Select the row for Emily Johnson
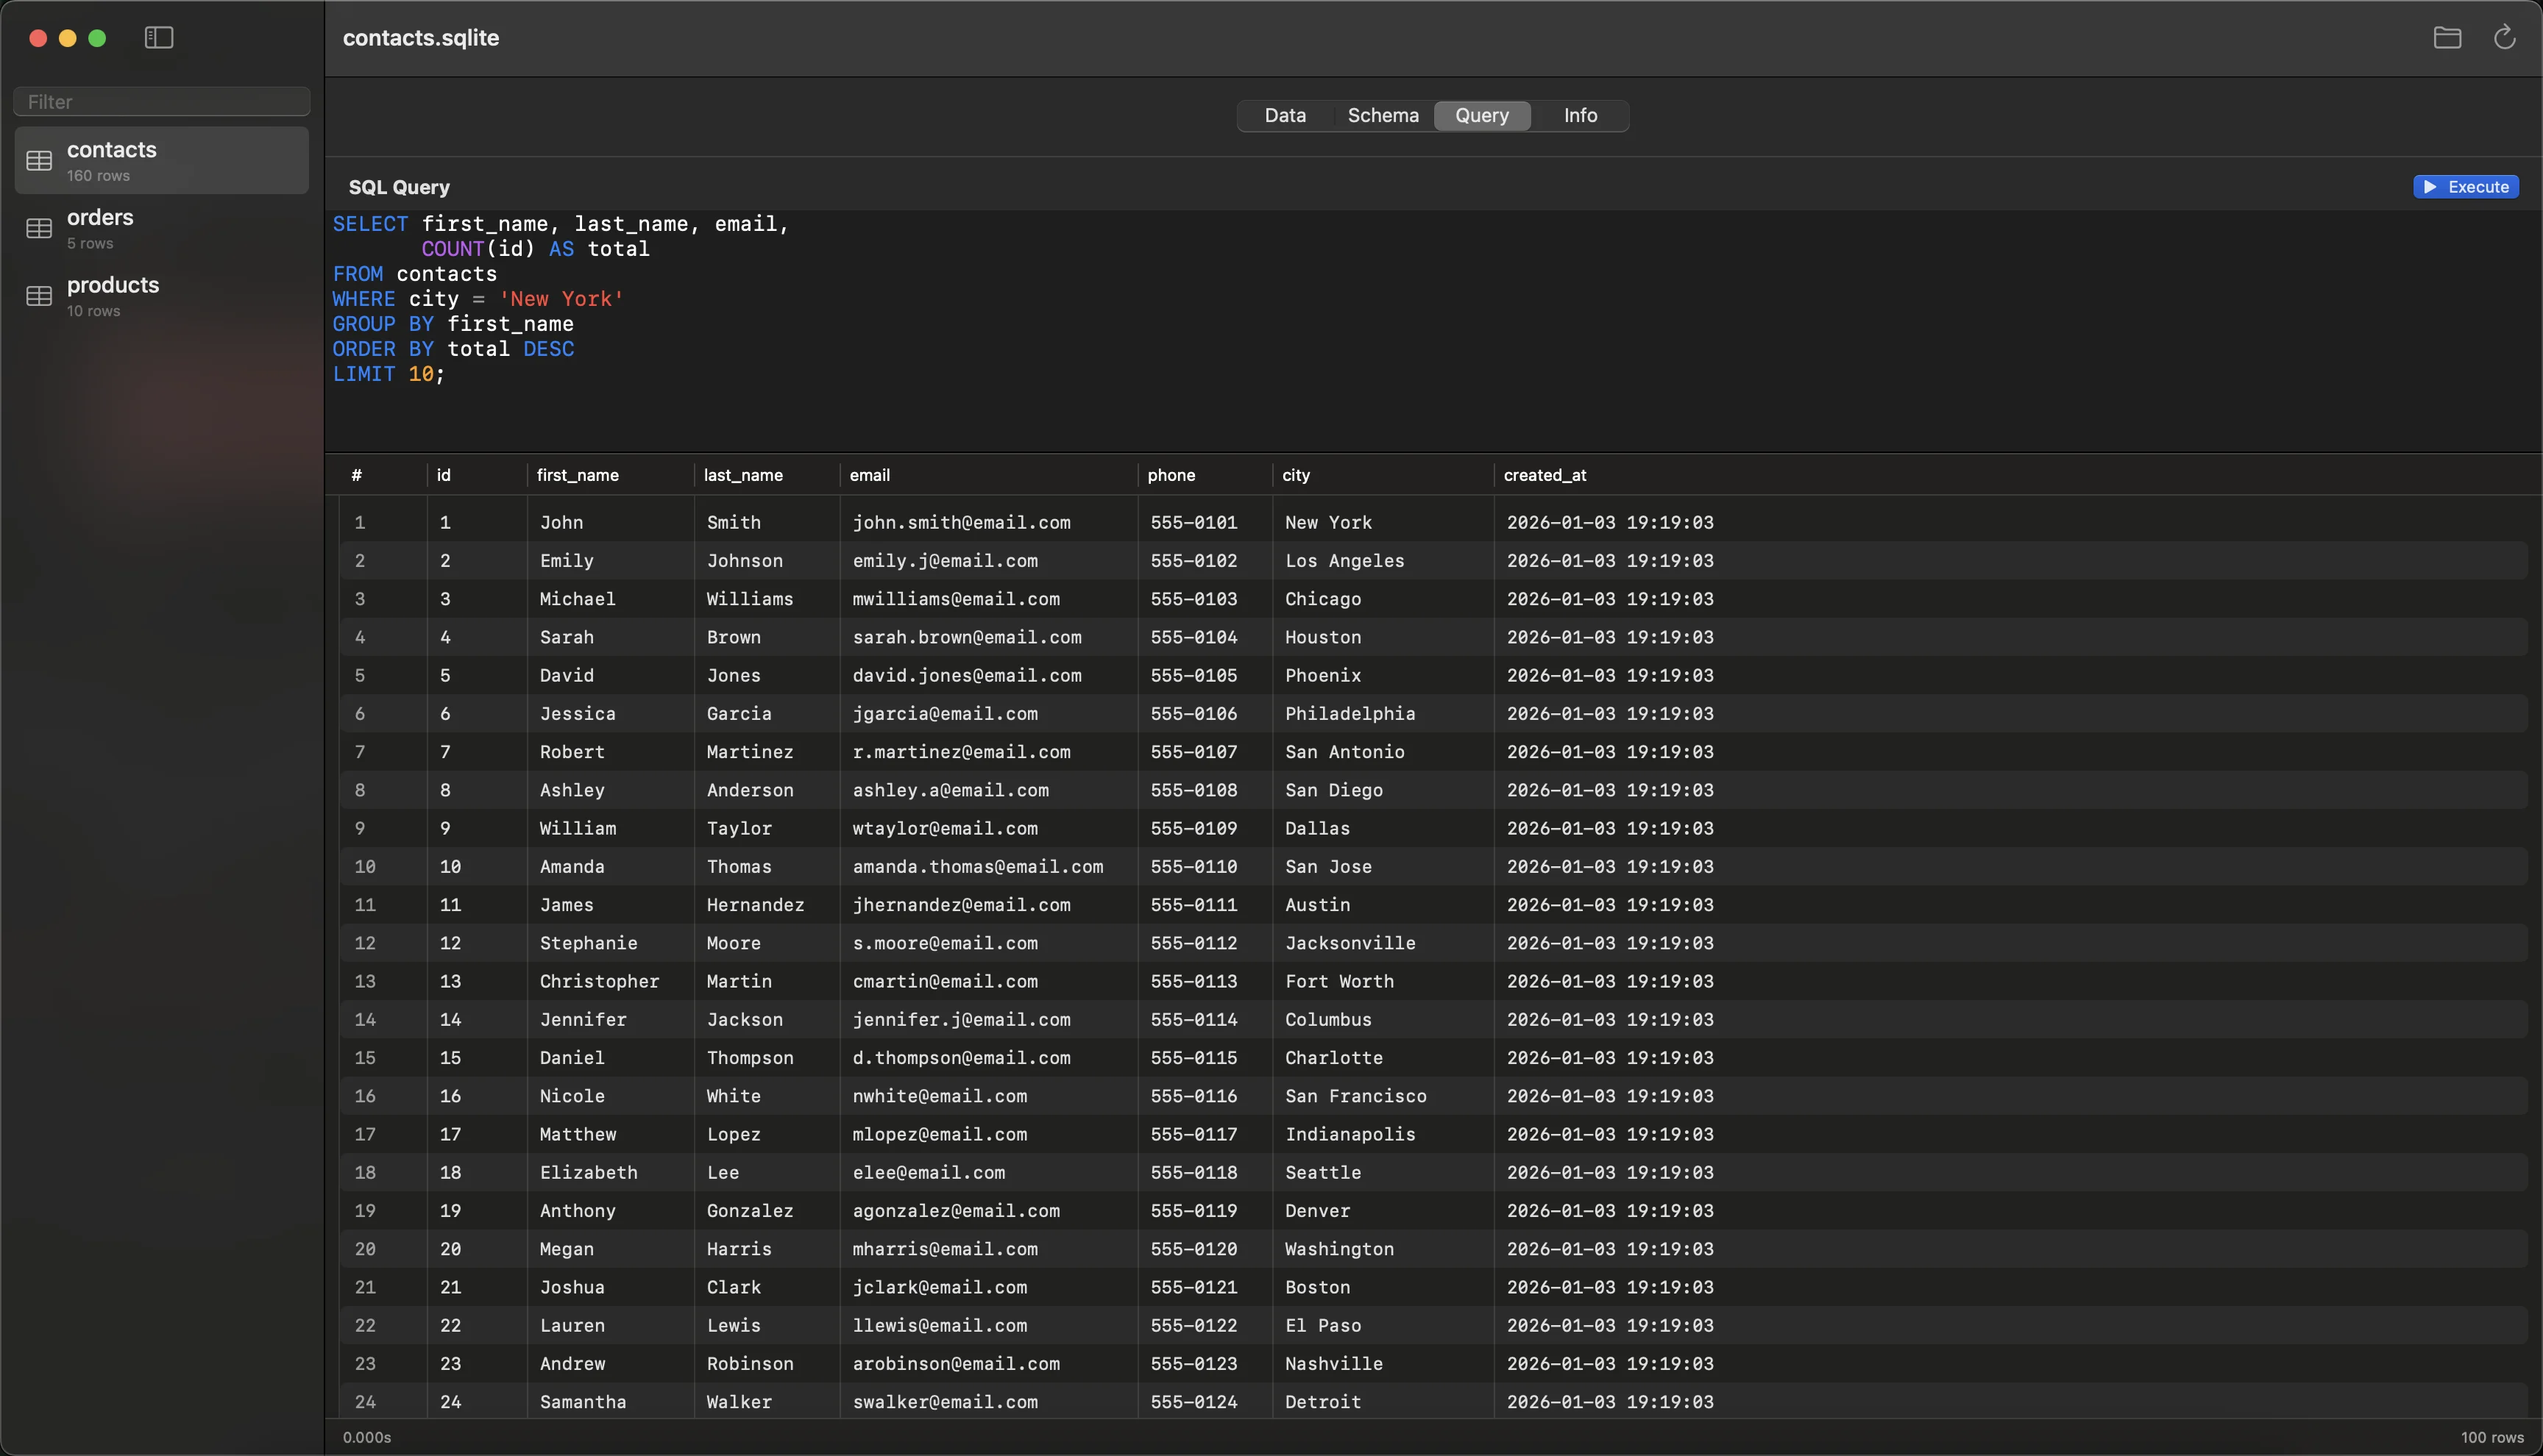Screen dimensions: 2543x1456 click(x=1001, y=561)
